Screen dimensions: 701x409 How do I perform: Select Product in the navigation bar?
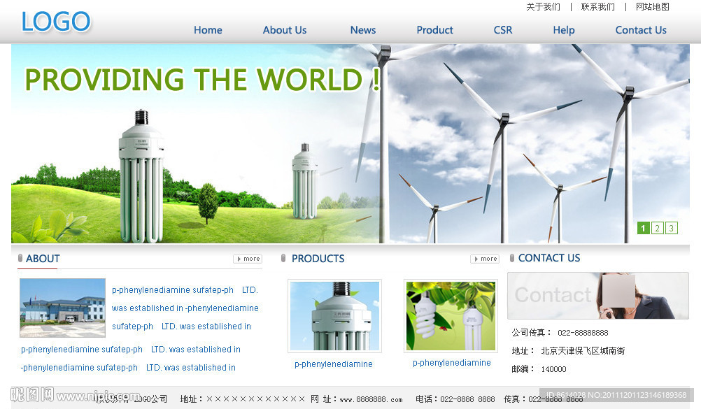(434, 30)
